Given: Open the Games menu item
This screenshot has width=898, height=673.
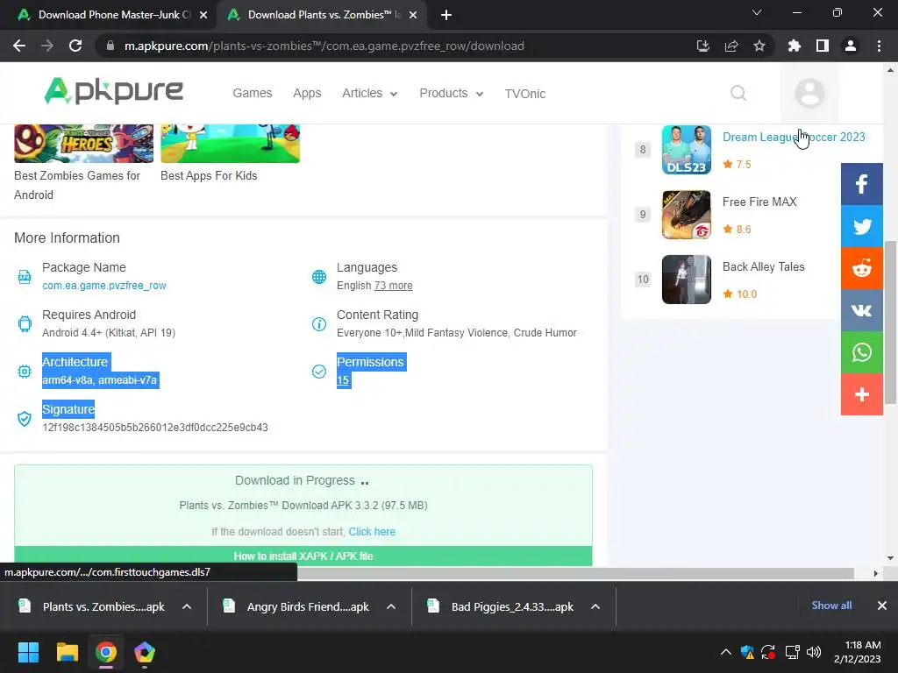Looking at the screenshot, I should tap(252, 93).
